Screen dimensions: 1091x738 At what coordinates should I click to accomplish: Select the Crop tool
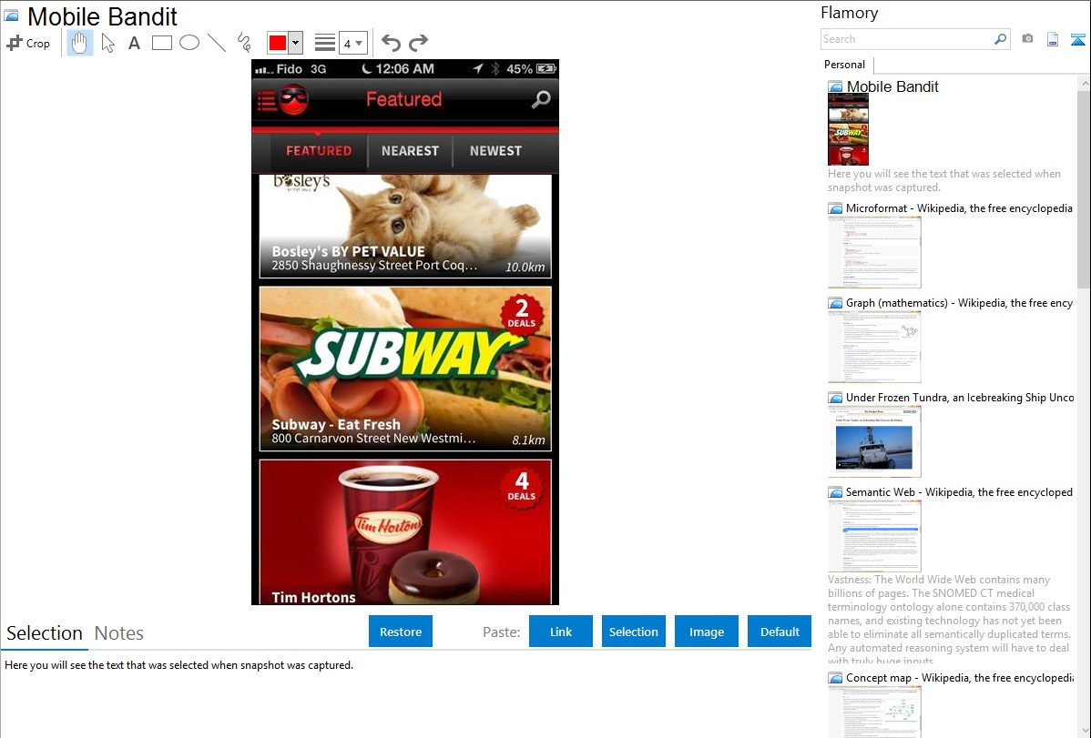click(x=28, y=43)
